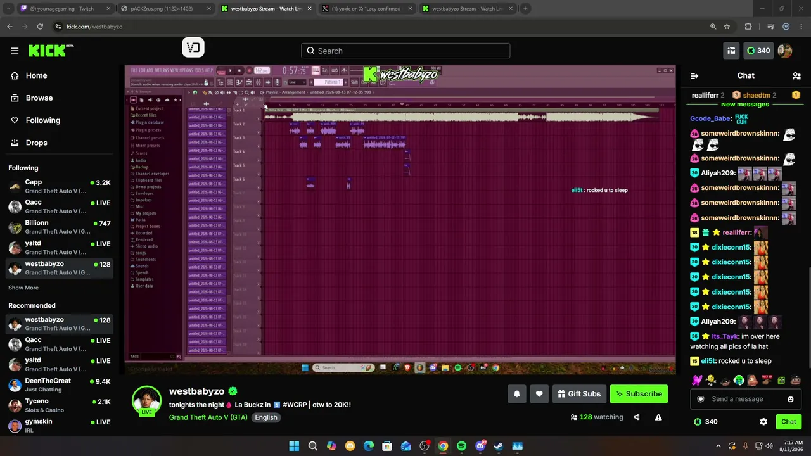Reload the page
The height and width of the screenshot is (456, 811).
[40, 27]
